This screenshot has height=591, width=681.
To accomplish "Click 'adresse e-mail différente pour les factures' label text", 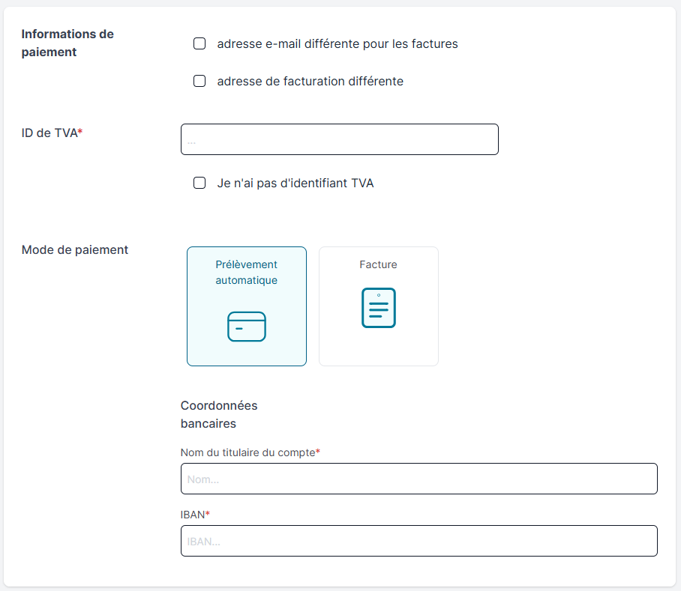I will pyautogui.click(x=337, y=43).
